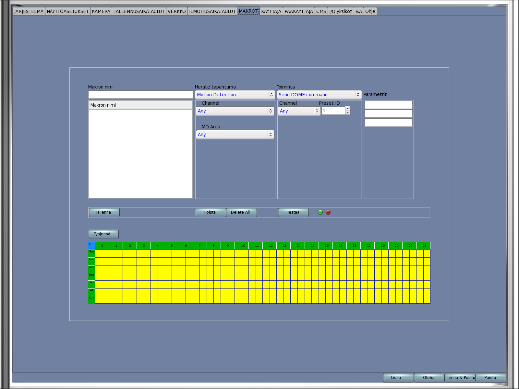The image size is (519, 389).
Task: Go to TALLENNUSAIKATAULUT tab
Action: click(x=139, y=11)
